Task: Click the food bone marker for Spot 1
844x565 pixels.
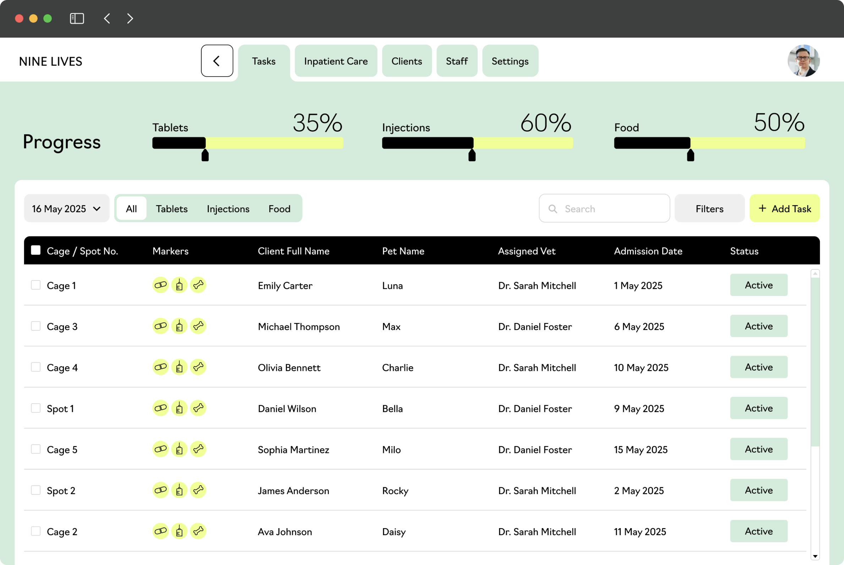Action: pyautogui.click(x=198, y=408)
